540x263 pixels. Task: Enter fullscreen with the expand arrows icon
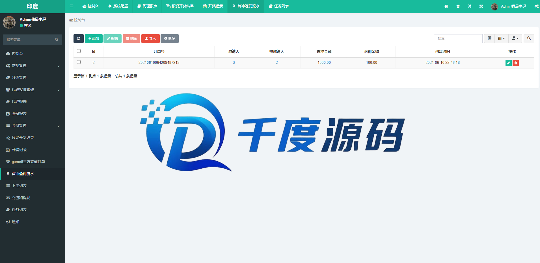tap(481, 6)
